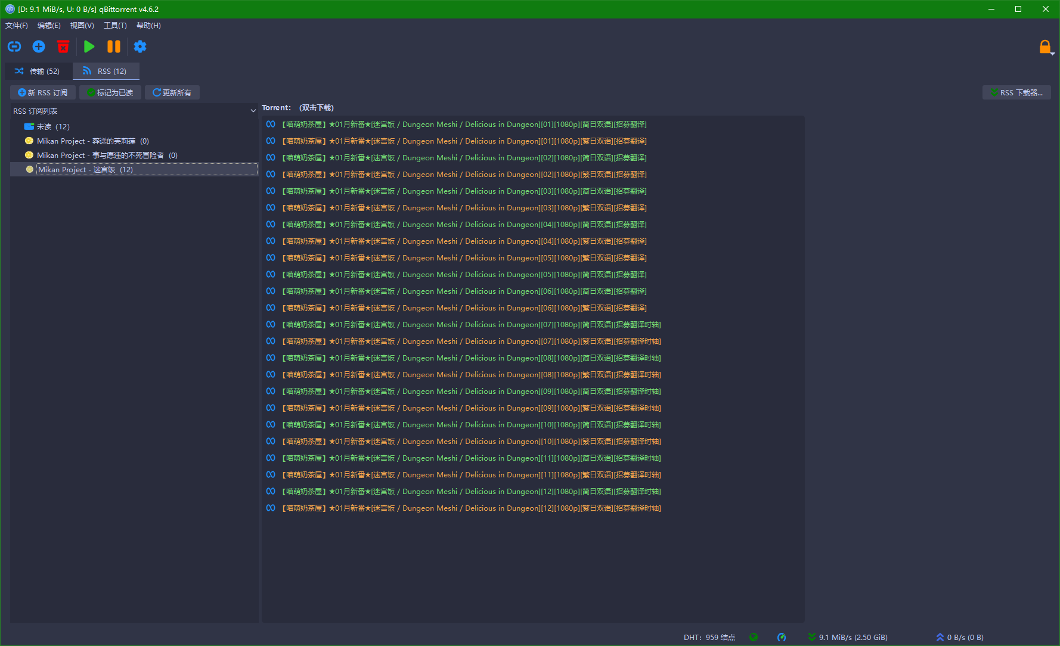The width and height of the screenshot is (1060, 646).
Task: Open the 工具(T) menu
Action: click(x=115, y=26)
